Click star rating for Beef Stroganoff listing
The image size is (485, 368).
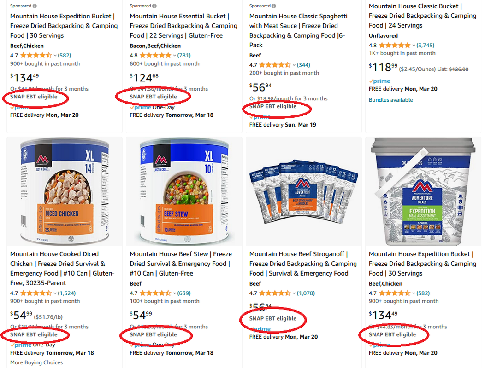275,293
